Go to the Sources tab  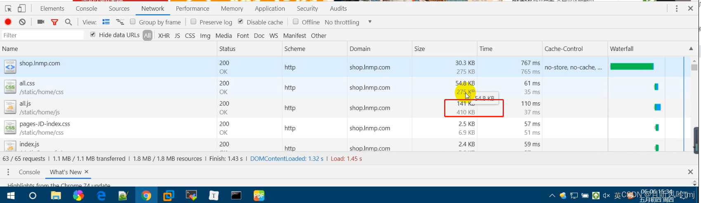[x=119, y=8]
